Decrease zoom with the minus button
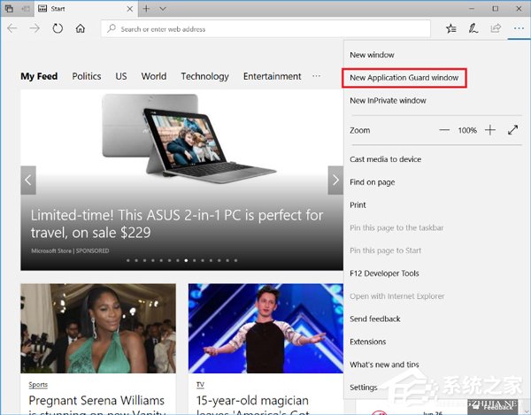Viewport: 531px width, 415px height. 444,130
